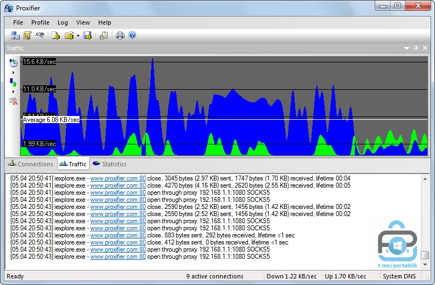Click the Proxifier title bar app icon

(x=9, y=8)
